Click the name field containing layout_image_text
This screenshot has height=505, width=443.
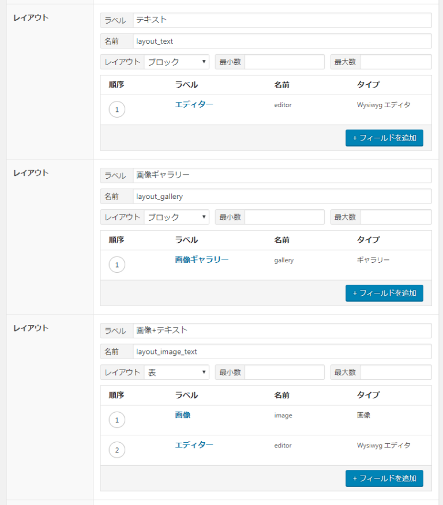point(281,352)
